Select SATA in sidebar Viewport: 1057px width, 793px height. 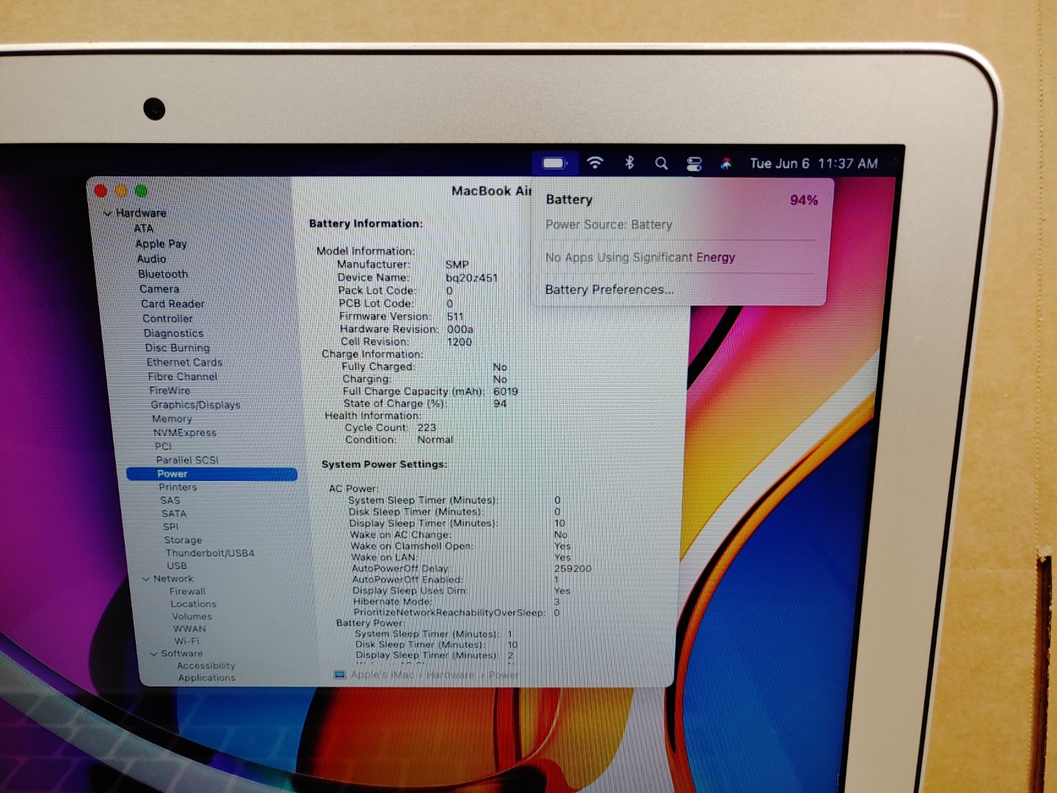[174, 514]
